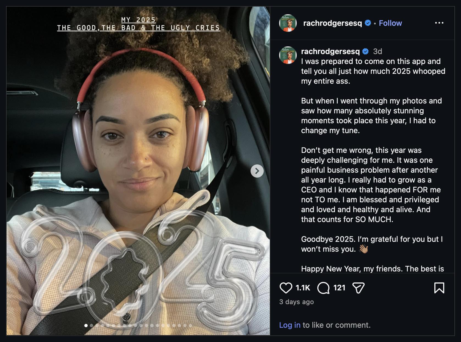Click the verified badge beside header username

[x=368, y=23]
